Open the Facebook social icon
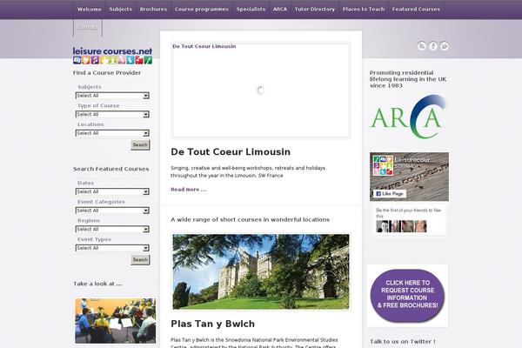522x348 pixels. (x=433, y=46)
